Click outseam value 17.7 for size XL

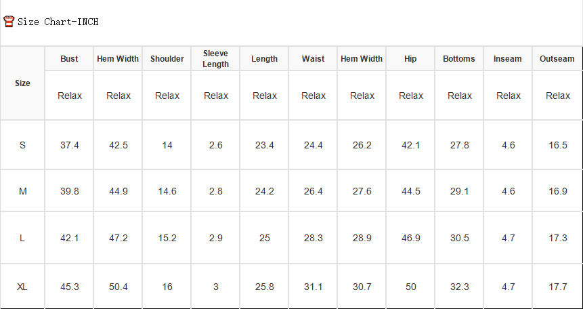(558, 287)
